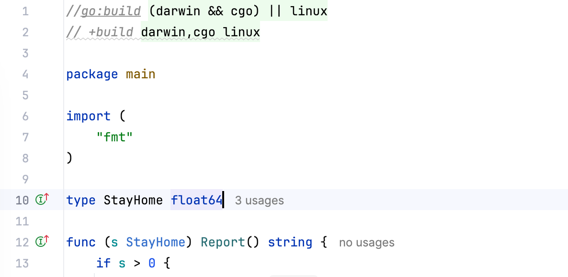Viewport: 568px width, 277px height.
Task: Click line number 13 in the gutter
Action: coord(22,263)
